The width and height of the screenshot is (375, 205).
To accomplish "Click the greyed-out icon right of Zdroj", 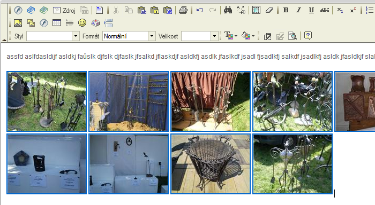I will coord(84,10).
